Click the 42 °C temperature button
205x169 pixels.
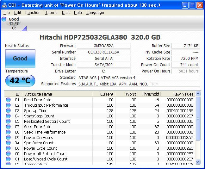coord(20,80)
